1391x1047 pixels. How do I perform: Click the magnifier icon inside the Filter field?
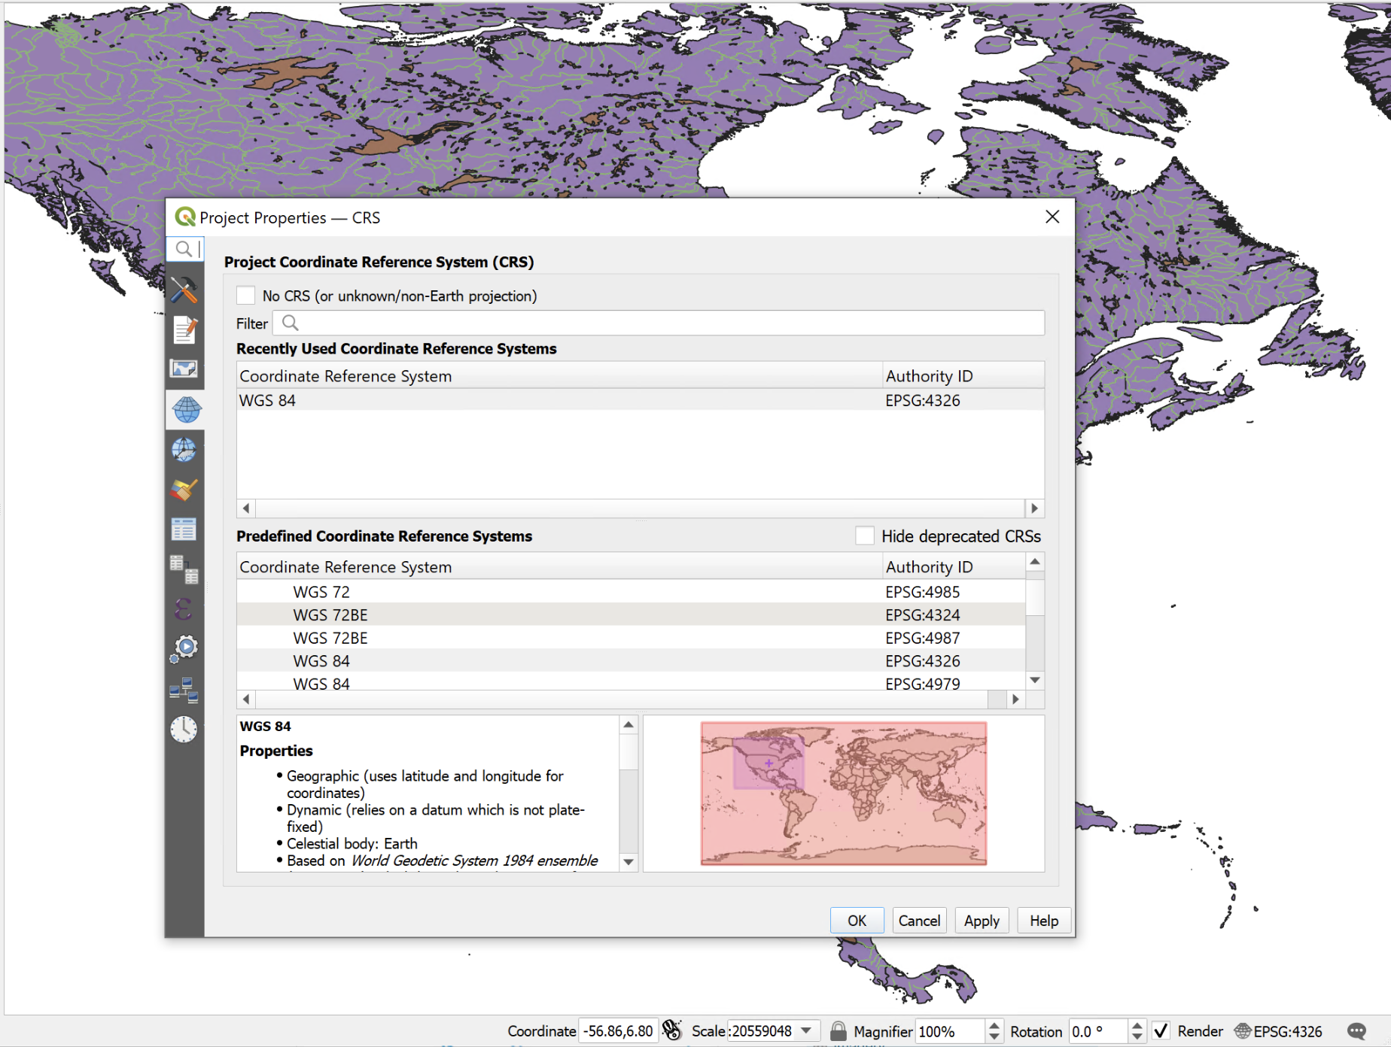(291, 323)
